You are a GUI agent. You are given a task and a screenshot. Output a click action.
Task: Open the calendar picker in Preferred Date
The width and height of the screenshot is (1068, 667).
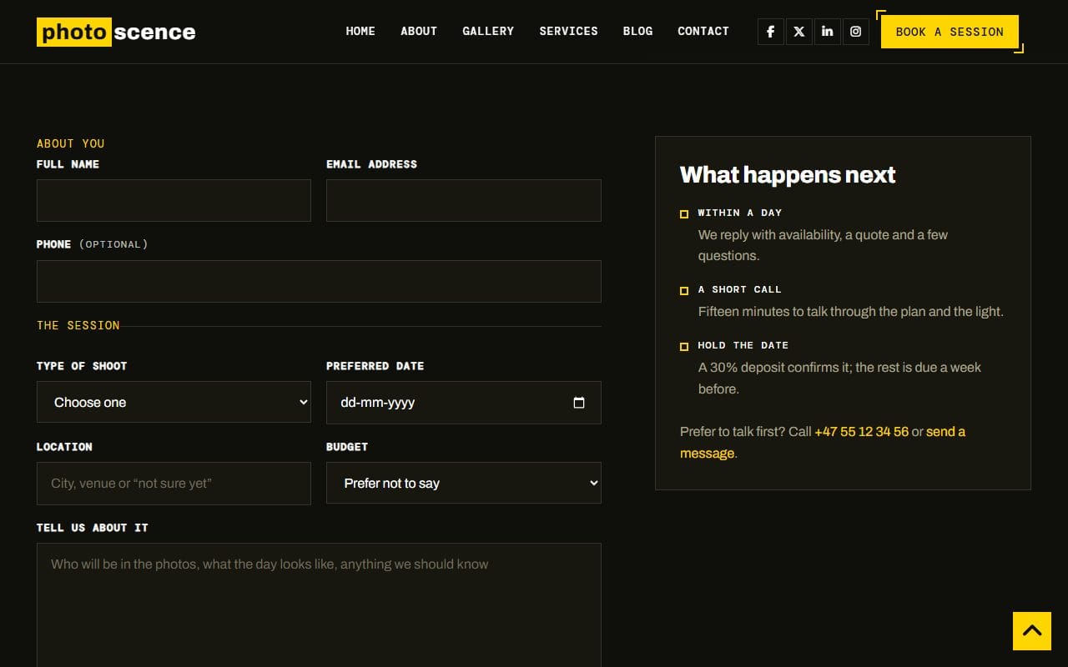click(579, 403)
